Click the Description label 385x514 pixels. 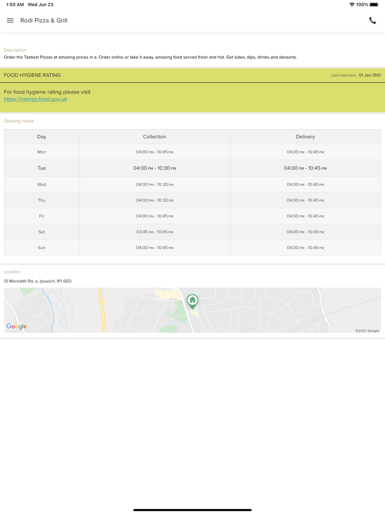pos(15,50)
